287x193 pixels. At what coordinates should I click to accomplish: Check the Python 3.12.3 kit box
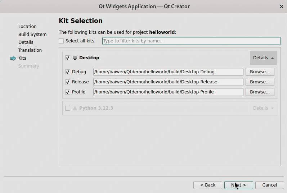(x=68, y=108)
